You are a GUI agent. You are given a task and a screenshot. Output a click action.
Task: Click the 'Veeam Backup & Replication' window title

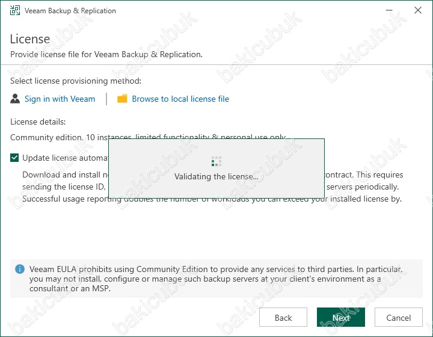pyautogui.click(x=70, y=11)
